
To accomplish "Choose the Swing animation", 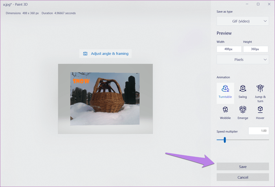I will click(x=242, y=92).
